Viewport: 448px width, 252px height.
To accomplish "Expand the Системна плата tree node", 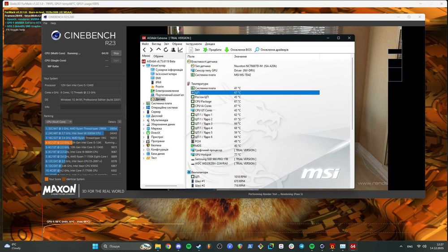I will point(144,103).
